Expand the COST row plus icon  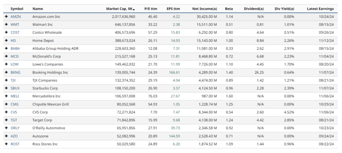tap(6, 32)
